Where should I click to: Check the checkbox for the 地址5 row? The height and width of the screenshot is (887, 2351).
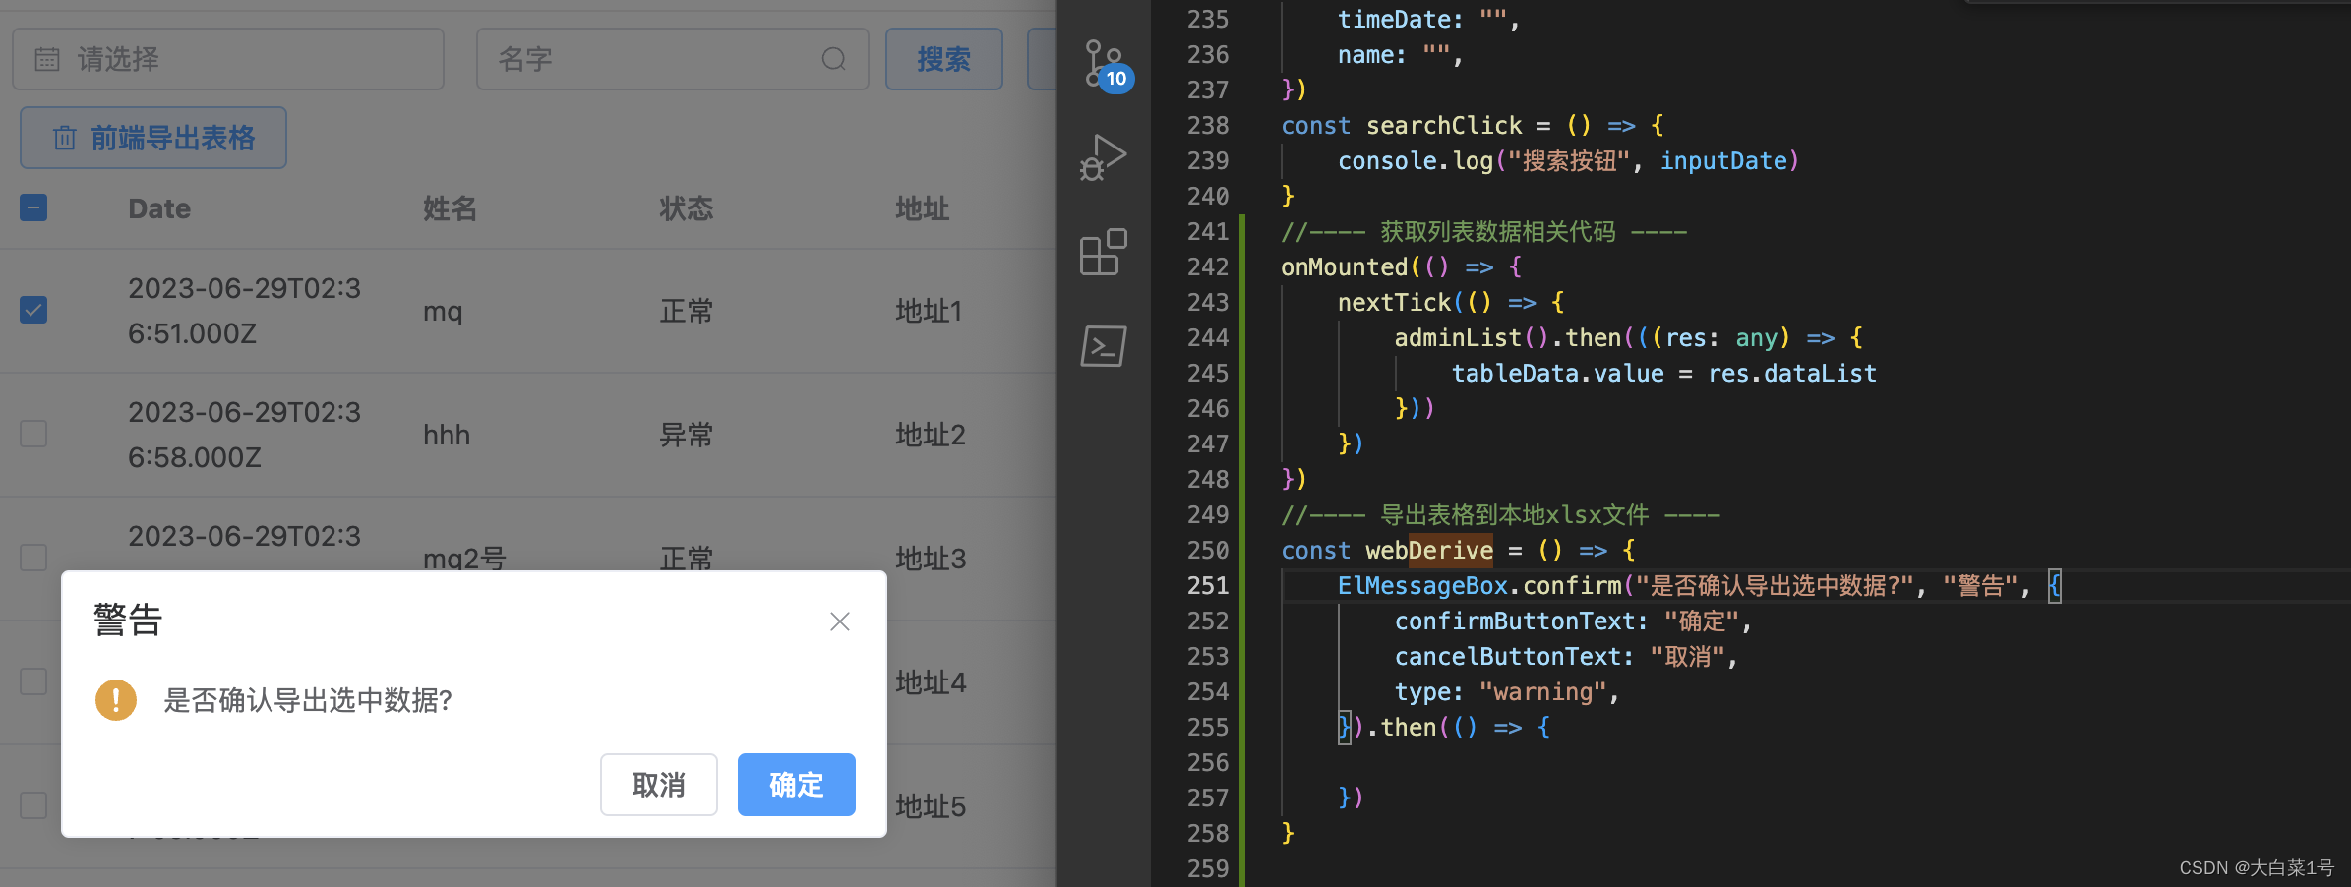tap(33, 805)
